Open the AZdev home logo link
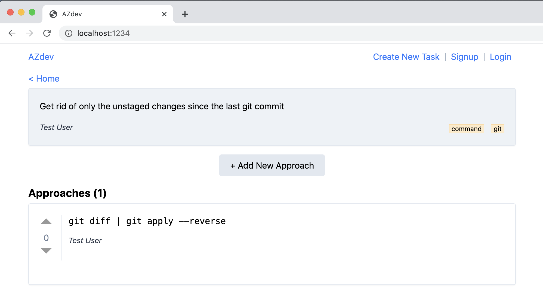Screen dimensions: 543x298 click(x=41, y=57)
